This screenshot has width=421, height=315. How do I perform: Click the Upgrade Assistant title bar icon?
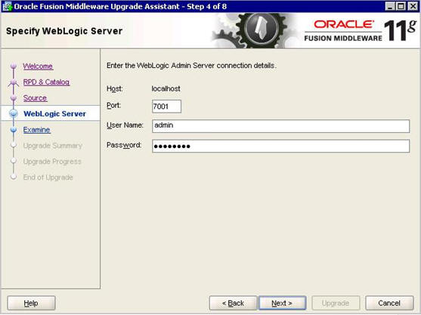point(7,6)
